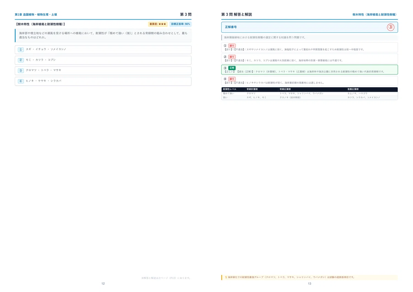Click the question text starting 海岸部や埋立地

click(103, 35)
